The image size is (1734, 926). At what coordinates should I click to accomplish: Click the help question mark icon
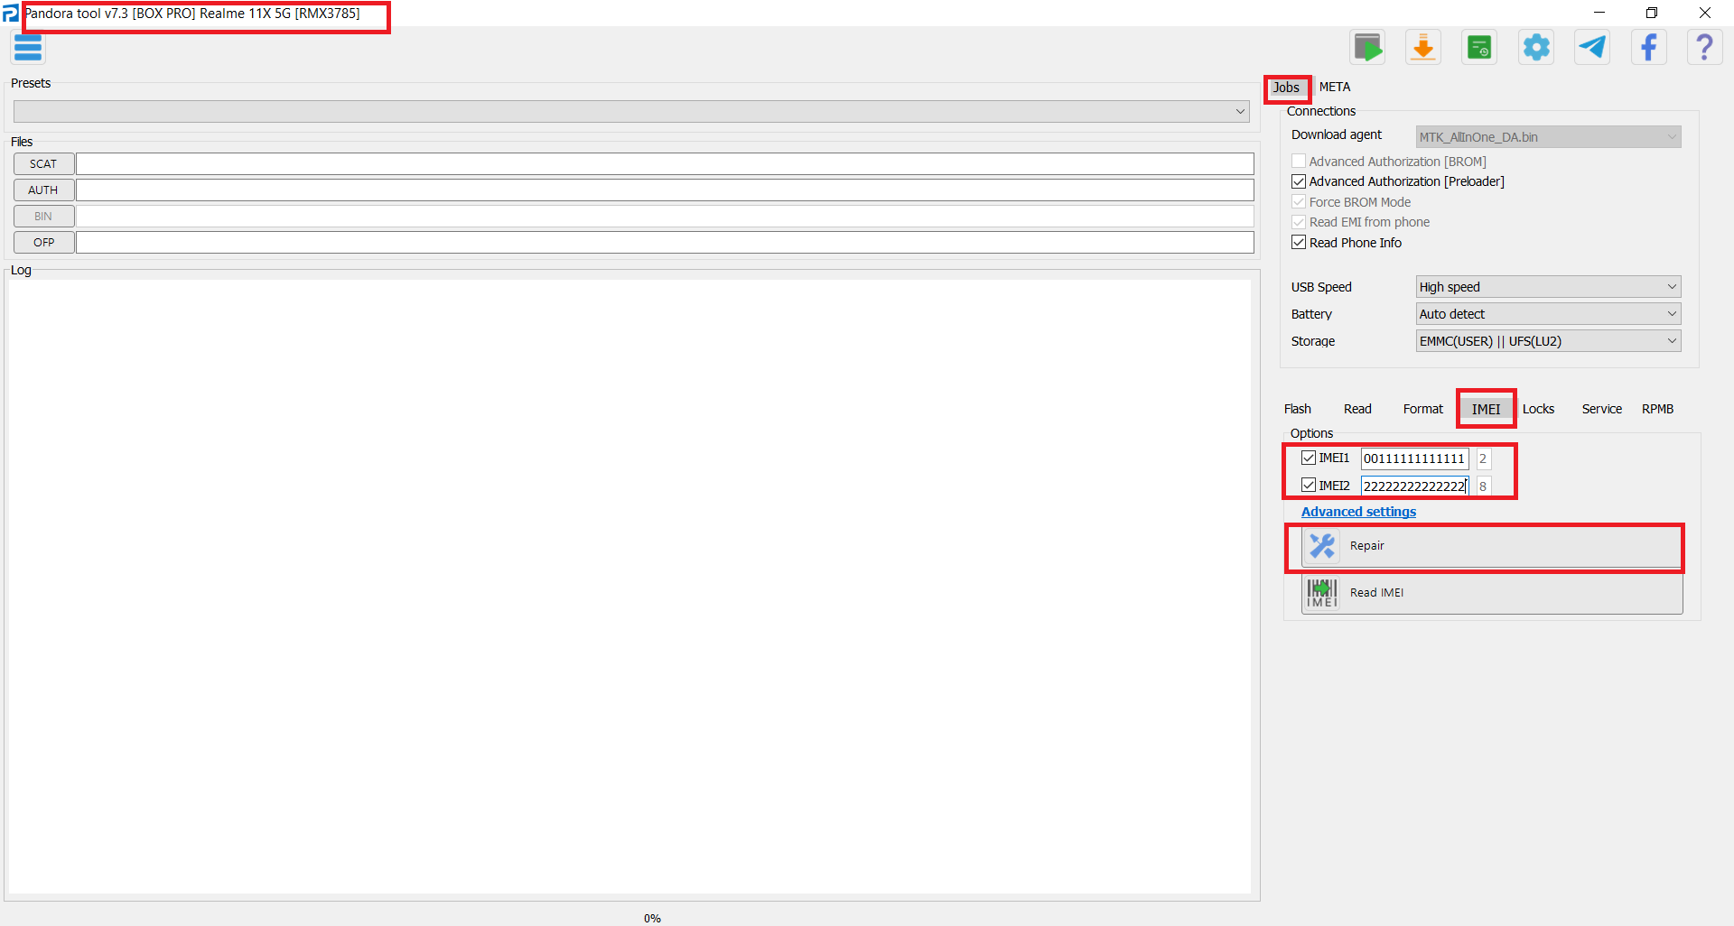tap(1704, 48)
